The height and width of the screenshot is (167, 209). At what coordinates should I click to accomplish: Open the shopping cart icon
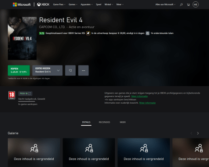(x=188, y=5)
